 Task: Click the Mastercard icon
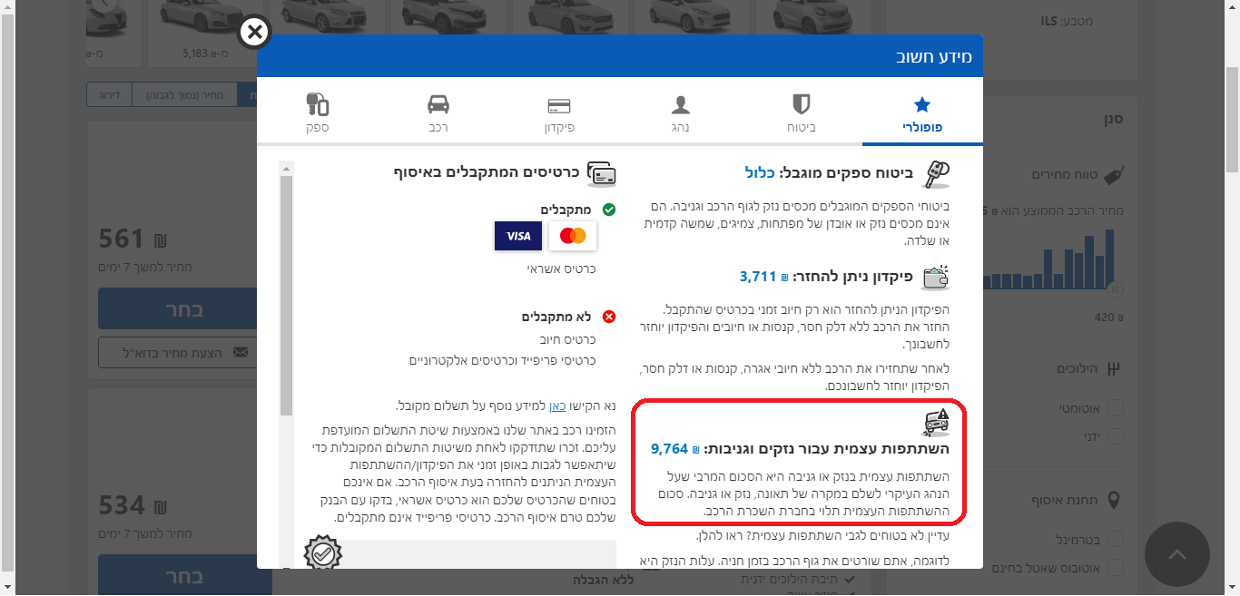(573, 236)
